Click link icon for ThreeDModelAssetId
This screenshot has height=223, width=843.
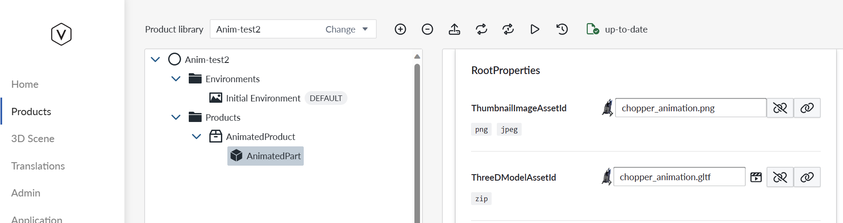tap(807, 177)
